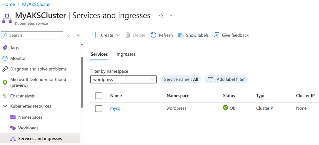Go to Home breadcrumb link
319x145 pixels.
[x=9, y=4]
